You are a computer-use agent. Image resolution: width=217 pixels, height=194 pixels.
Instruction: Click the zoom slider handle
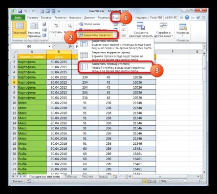pos(185,181)
